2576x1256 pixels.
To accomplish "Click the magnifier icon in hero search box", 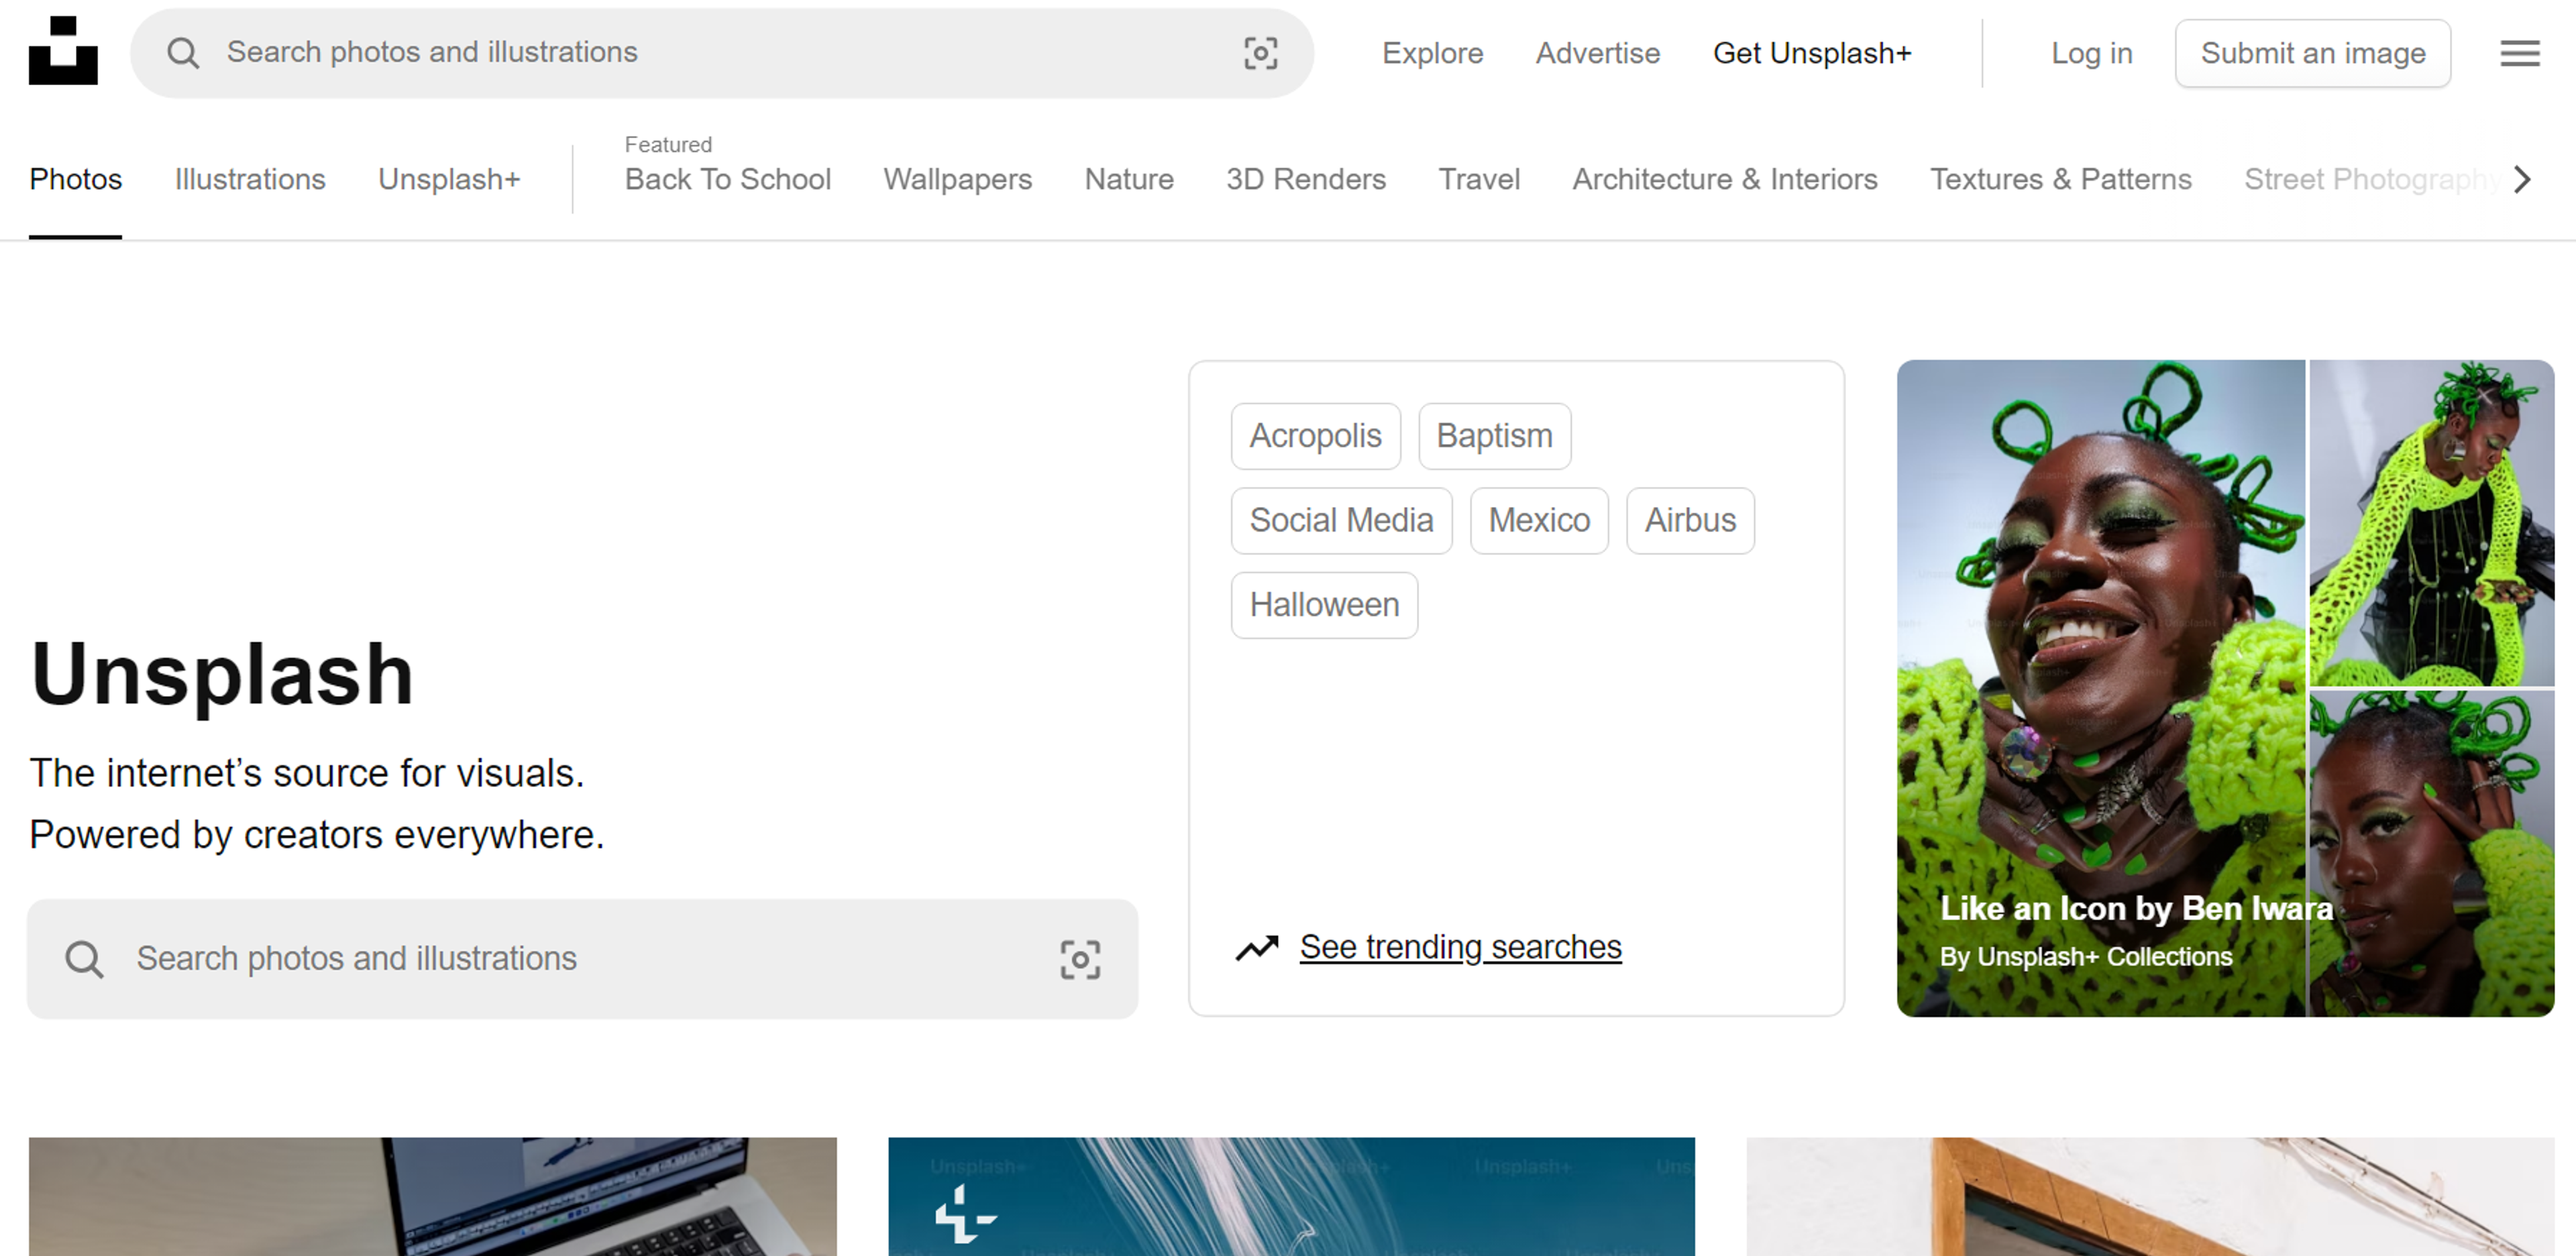I will [x=84, y=959].
